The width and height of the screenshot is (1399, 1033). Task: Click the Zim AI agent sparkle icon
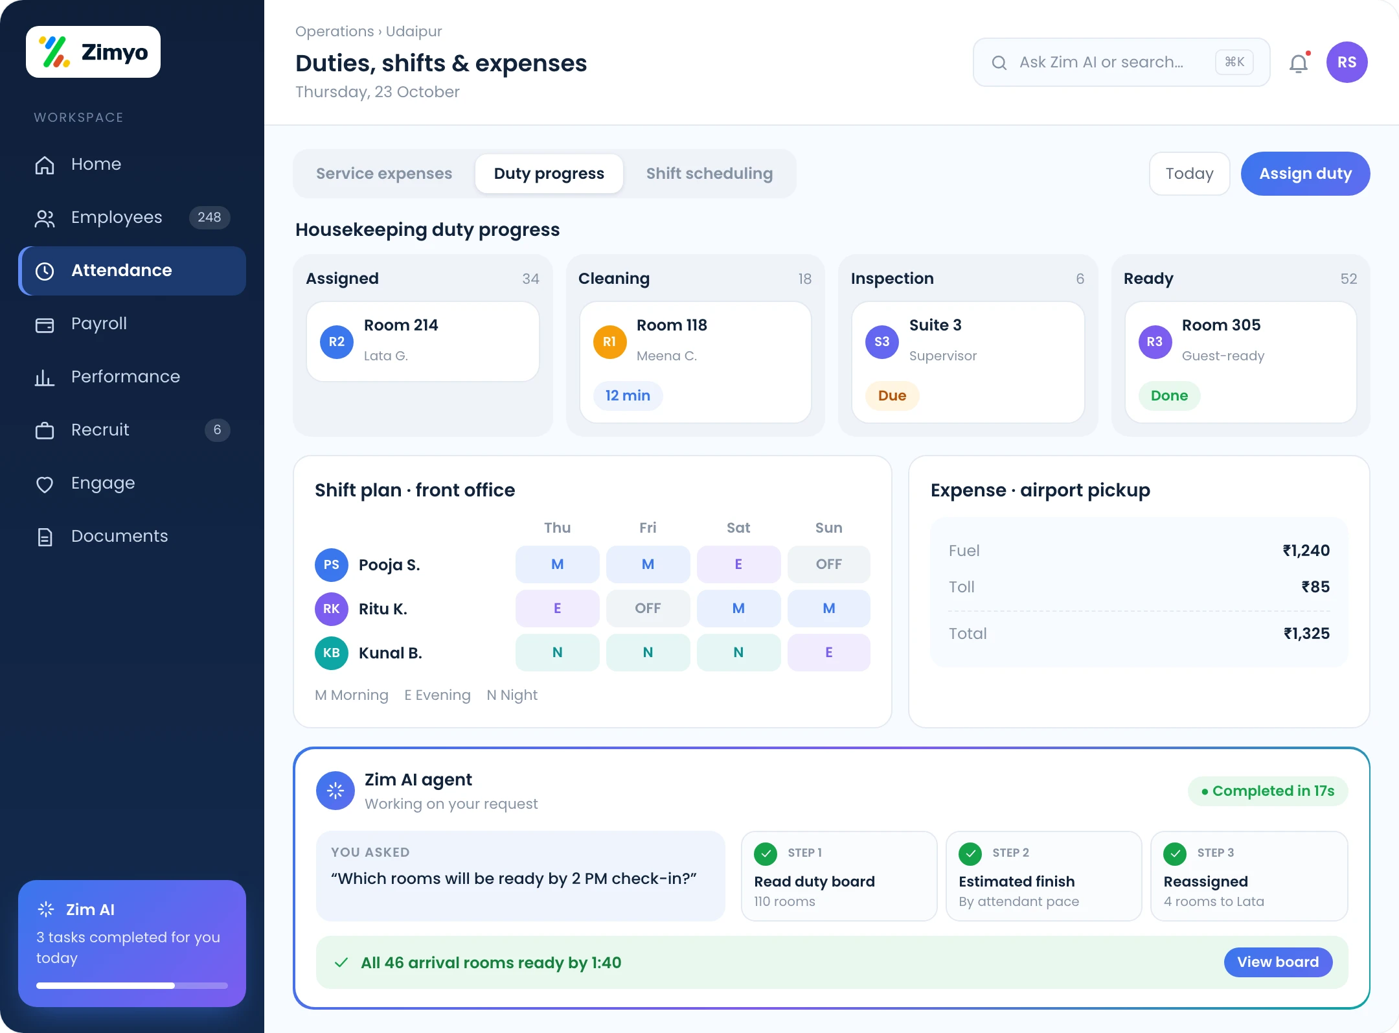point(335,790)
